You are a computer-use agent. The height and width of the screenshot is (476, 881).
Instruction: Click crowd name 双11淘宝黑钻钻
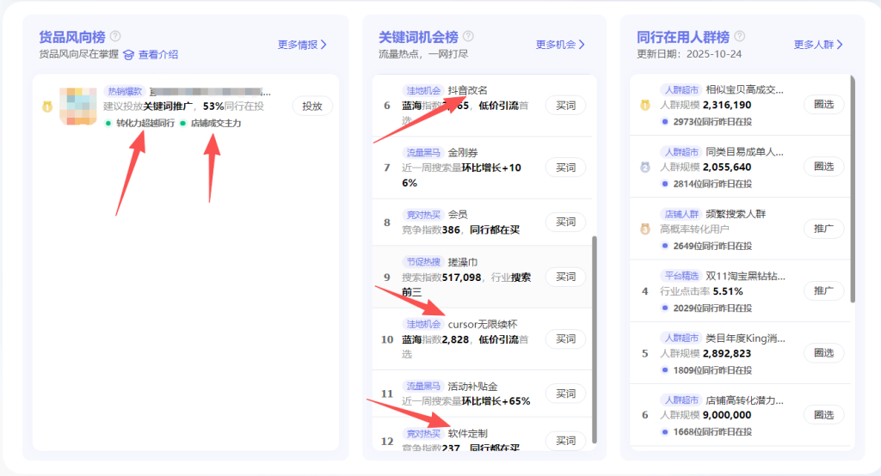click(745, 276)
